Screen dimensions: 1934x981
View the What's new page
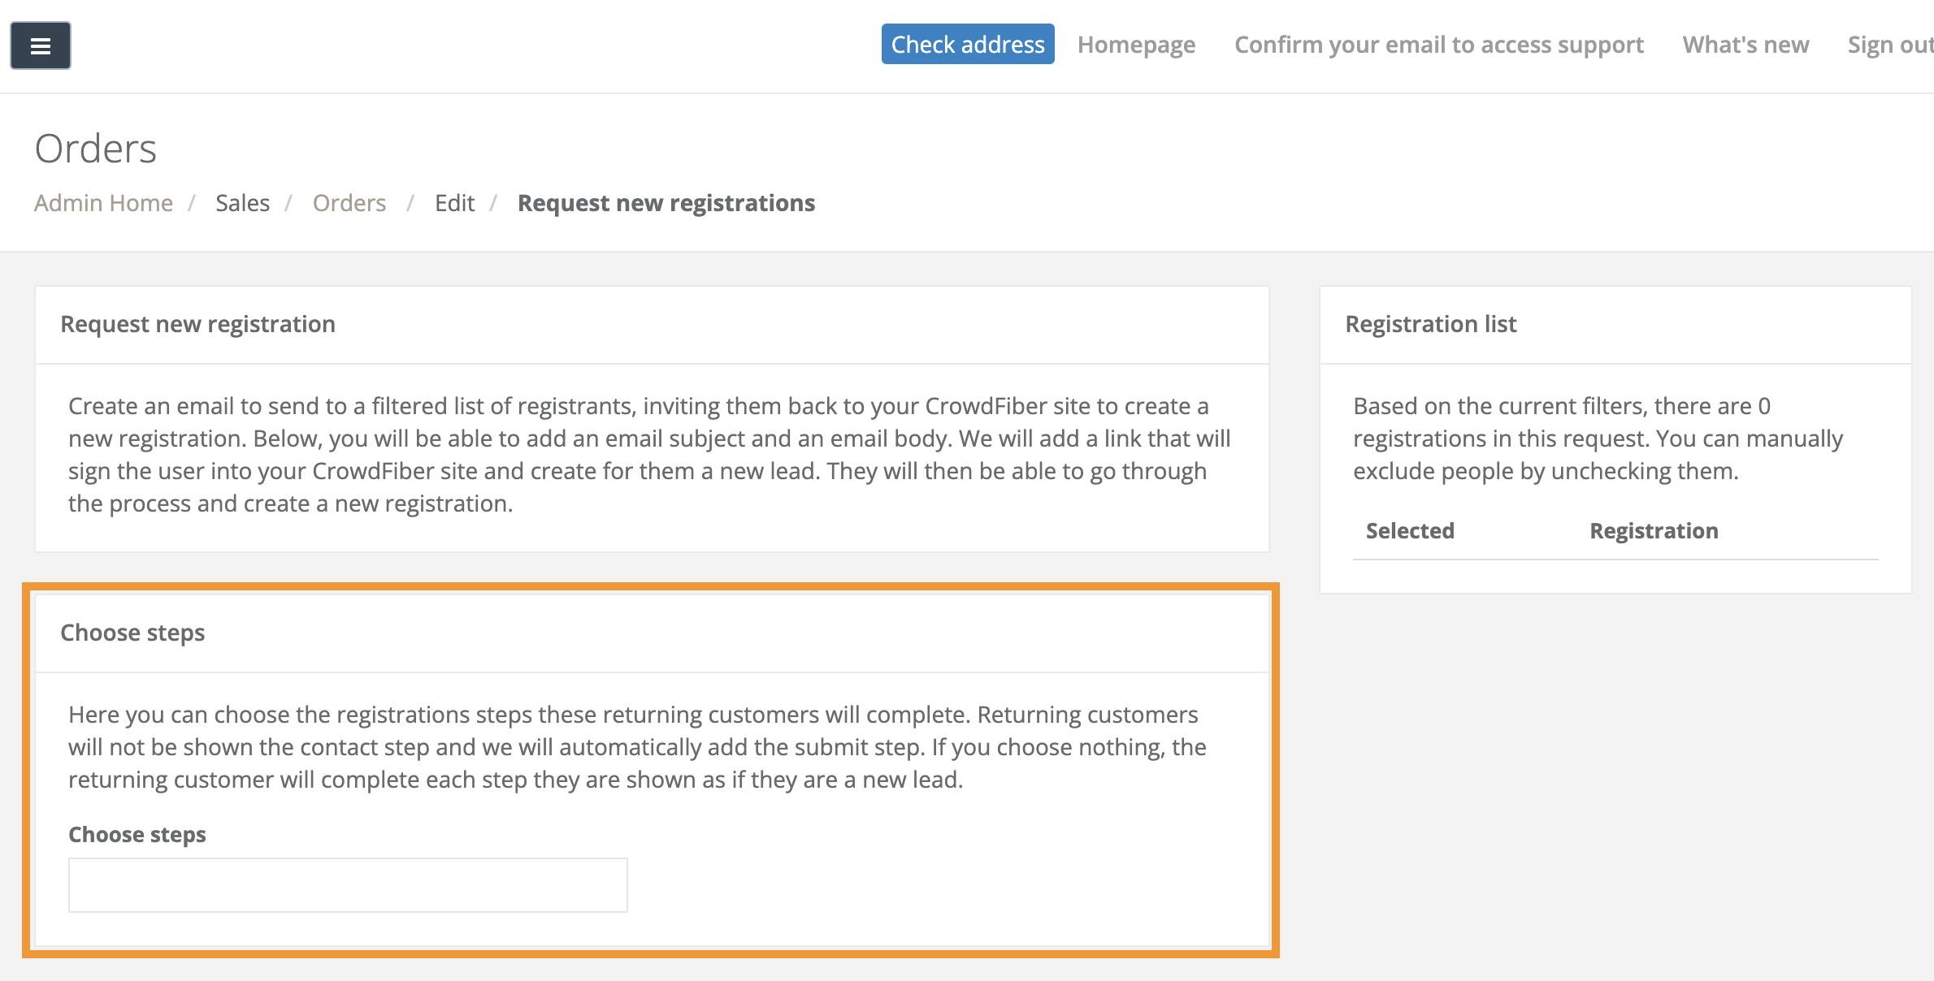pyautogui.click(x=1745, y=45)
